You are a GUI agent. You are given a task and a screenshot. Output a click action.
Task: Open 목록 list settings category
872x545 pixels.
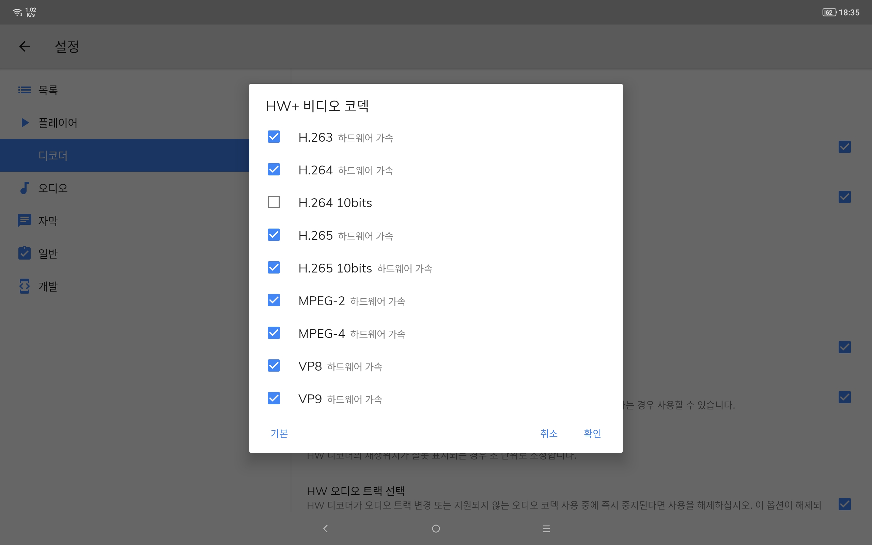click(x=48, y=90)
